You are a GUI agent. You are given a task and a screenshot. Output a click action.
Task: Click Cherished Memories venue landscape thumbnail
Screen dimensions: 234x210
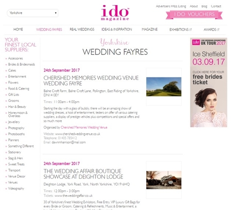(x=164, y=87)
